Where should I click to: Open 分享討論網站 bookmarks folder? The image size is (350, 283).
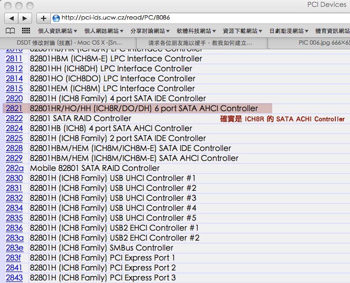[x=150, y=31]
